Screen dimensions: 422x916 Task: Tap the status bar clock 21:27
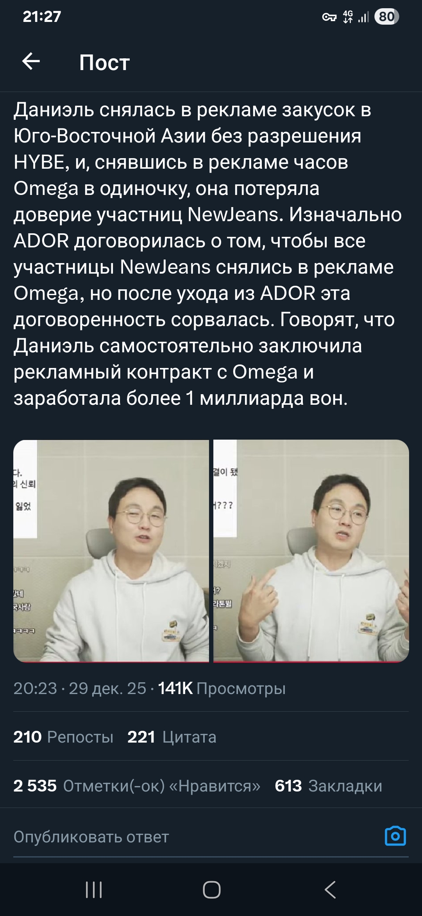click(42, 16)
